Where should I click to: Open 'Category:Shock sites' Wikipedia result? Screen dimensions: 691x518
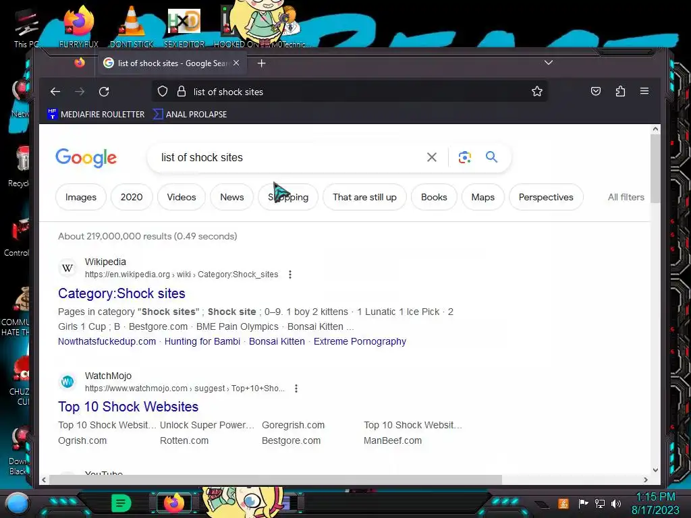click(121, 293)
